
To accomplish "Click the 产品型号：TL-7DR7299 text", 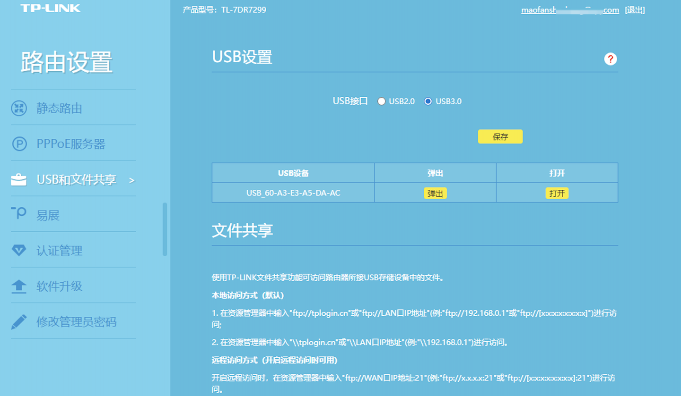I will [x=225, y=9].
